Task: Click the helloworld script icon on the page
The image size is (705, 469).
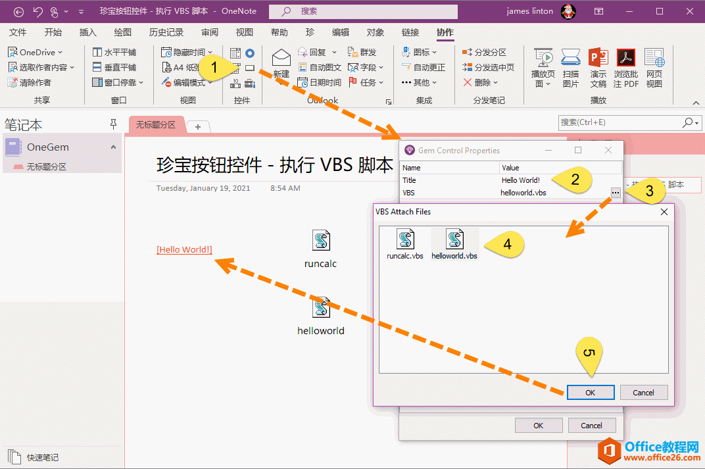Action: [321, 308]
